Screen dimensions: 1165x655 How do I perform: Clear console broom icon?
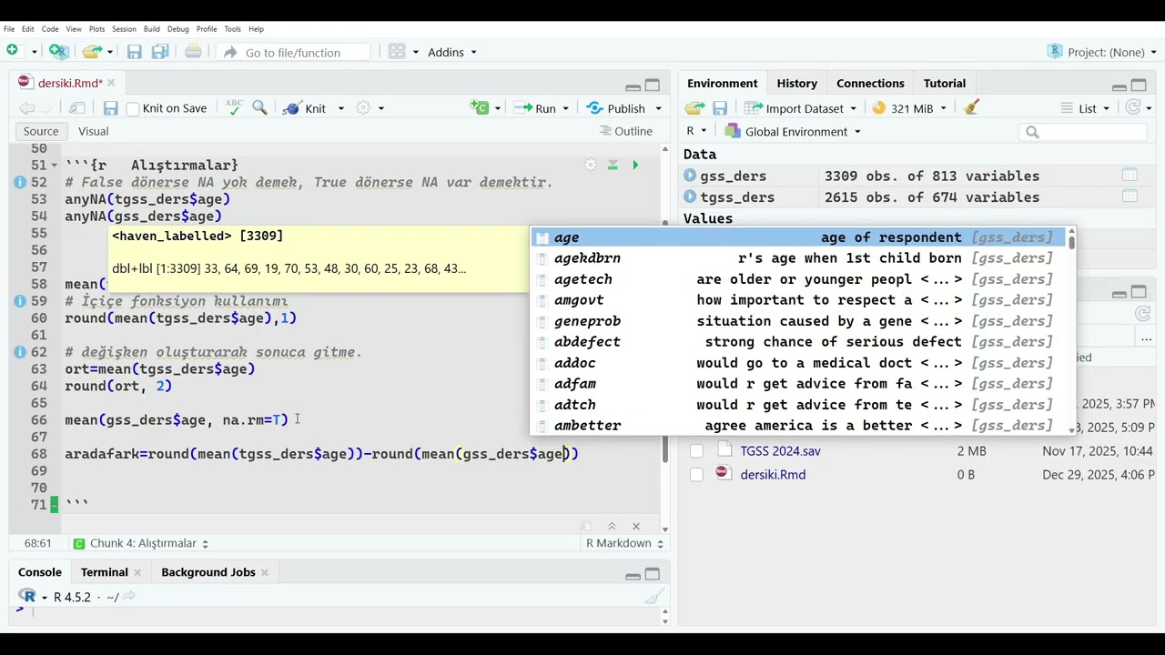pos(653,597)
